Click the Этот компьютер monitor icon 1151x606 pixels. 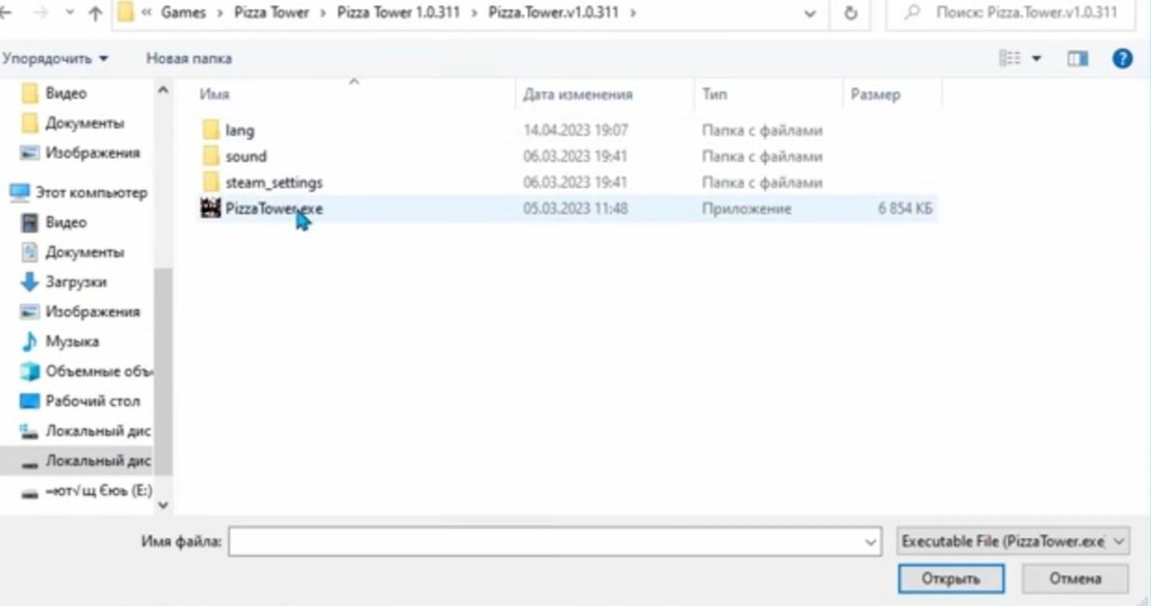click(x=20, y=193)
